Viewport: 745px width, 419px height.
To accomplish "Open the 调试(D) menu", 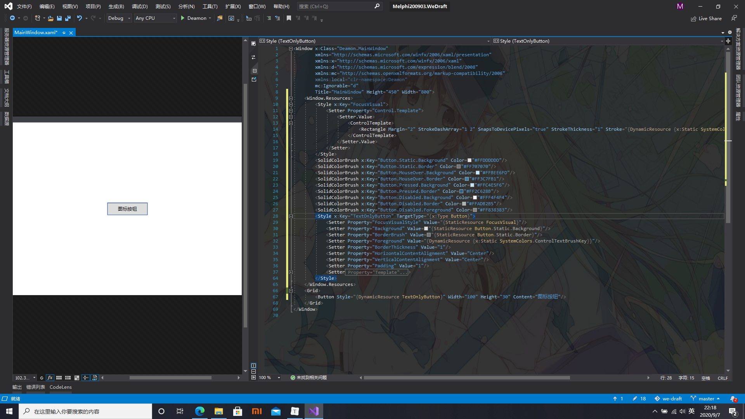I will (140, 6).
